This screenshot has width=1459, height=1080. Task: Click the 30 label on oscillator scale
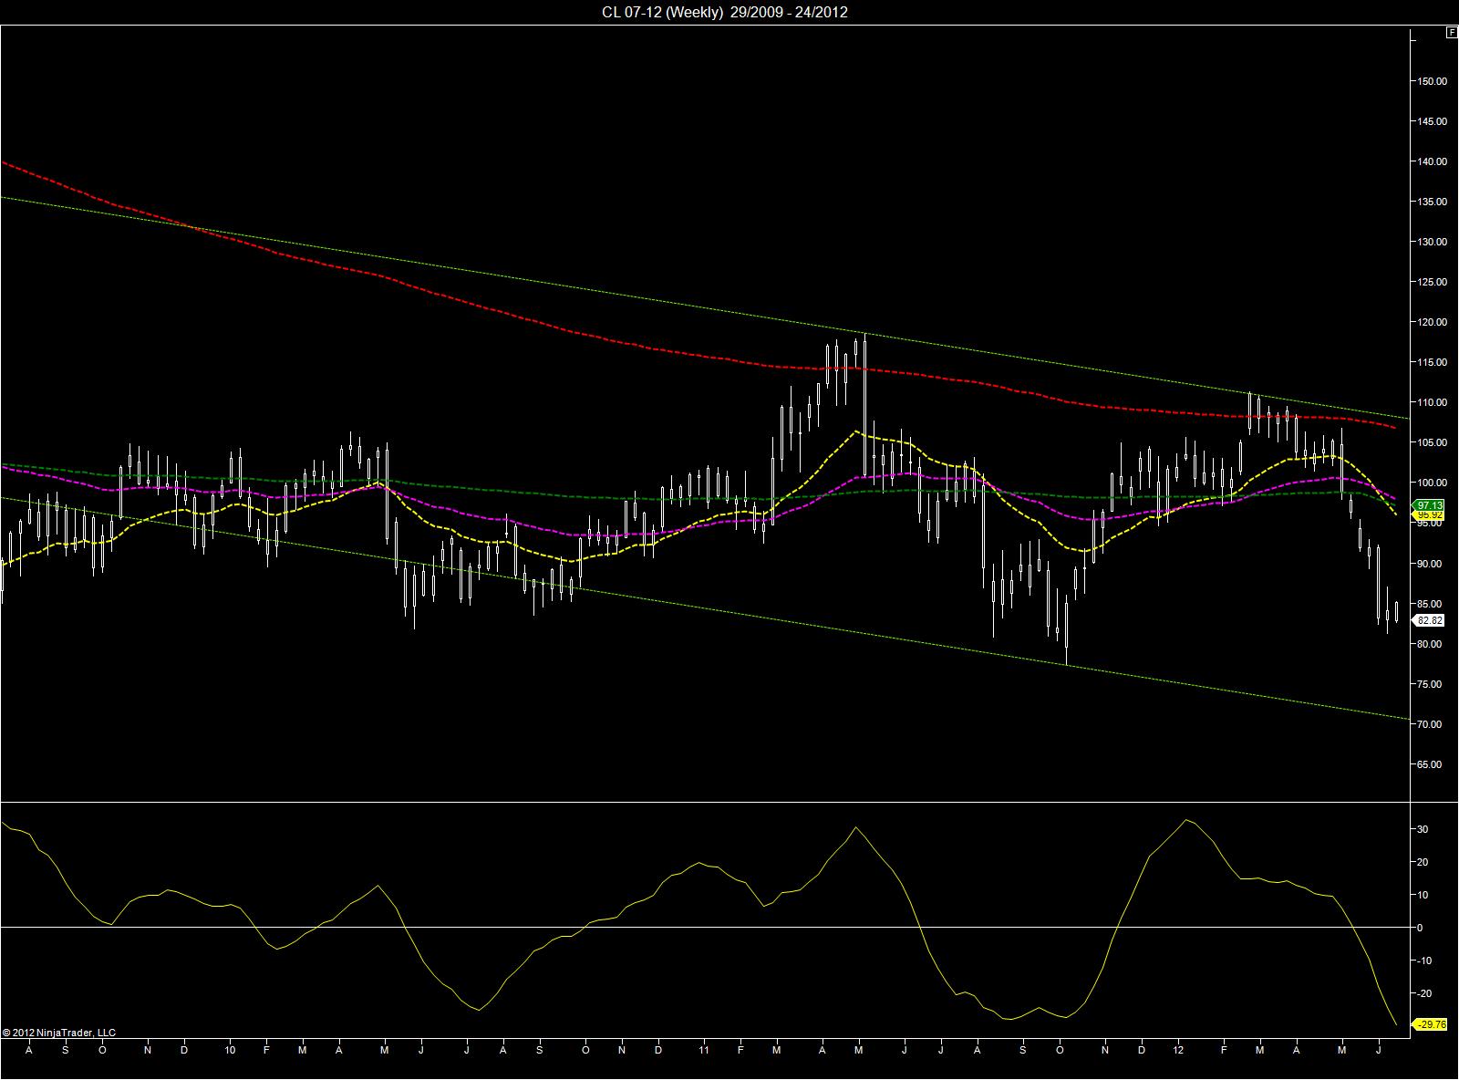tap(1423, 829)
